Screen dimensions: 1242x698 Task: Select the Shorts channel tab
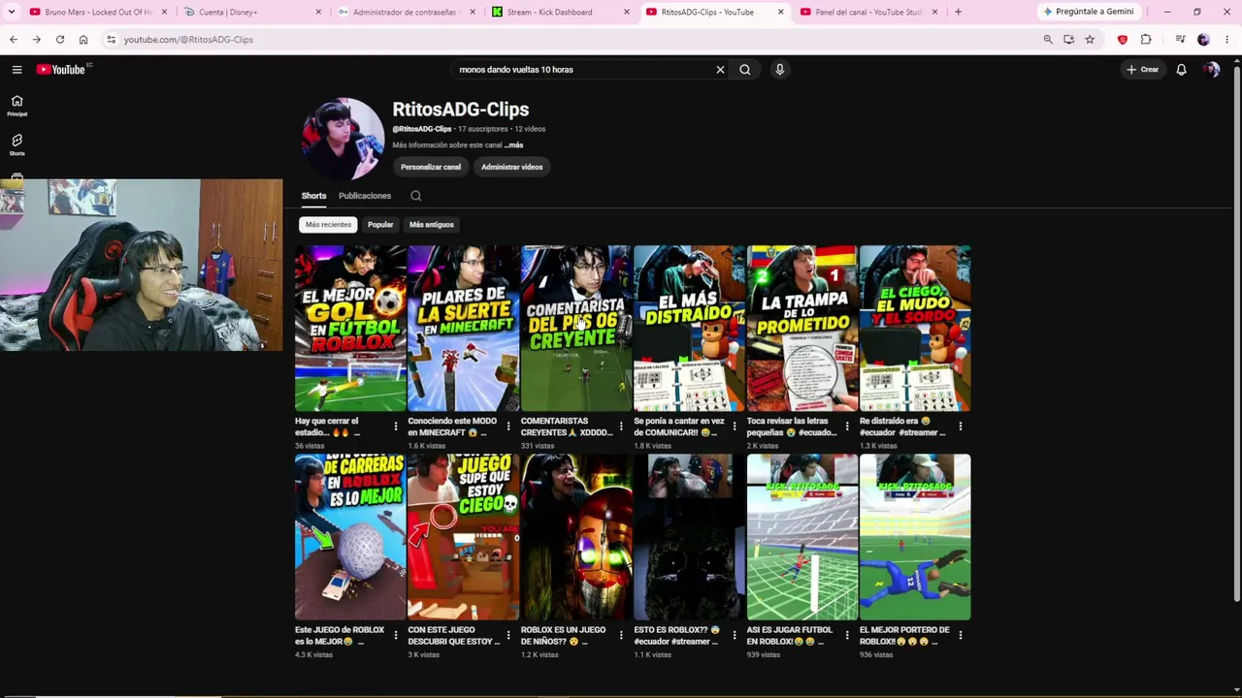click(313, 196)
